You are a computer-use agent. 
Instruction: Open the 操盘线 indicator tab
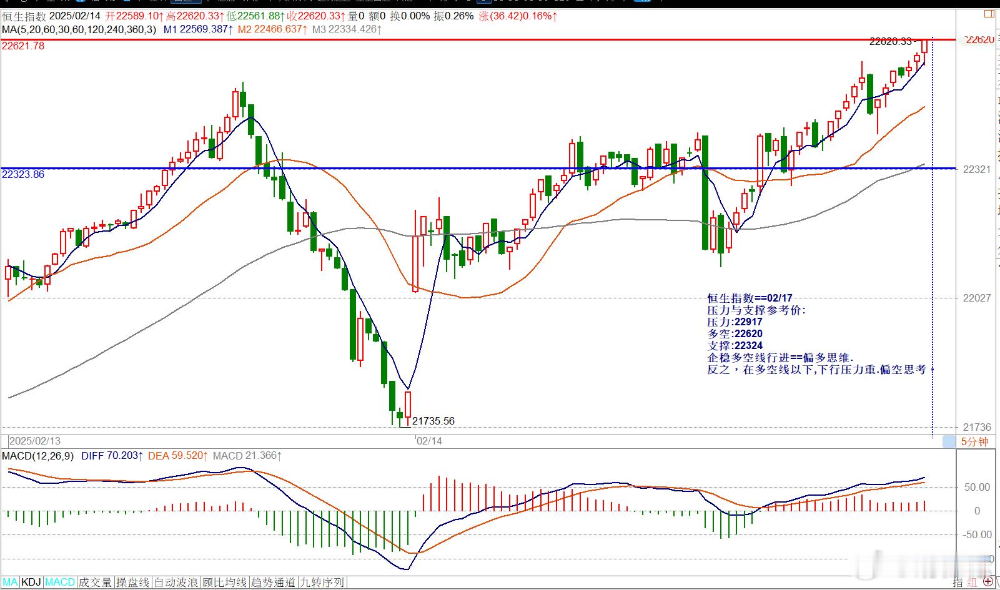coord(133,583)
